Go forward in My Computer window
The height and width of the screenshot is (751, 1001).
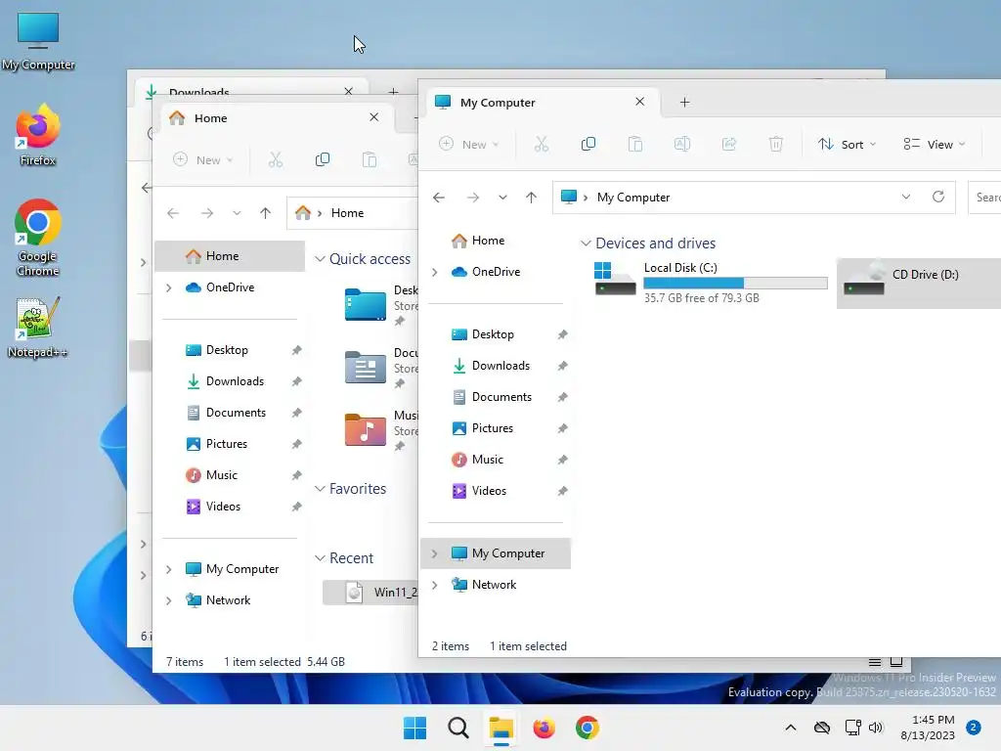472,198
